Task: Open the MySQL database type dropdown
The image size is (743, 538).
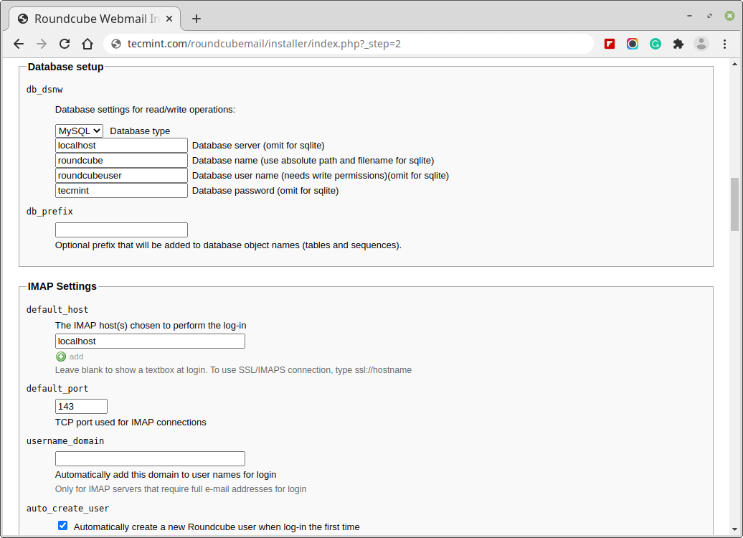Action: coord(79,131)
